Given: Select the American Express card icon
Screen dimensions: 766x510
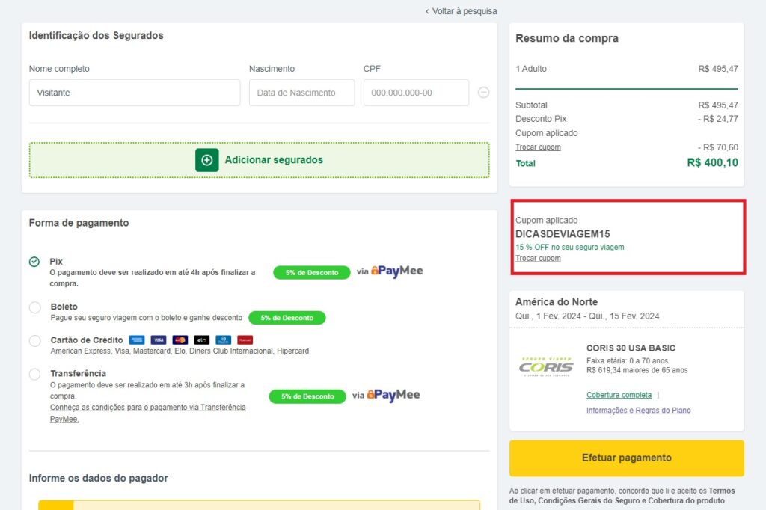Looking at the screenshot, I should (137, 340).
